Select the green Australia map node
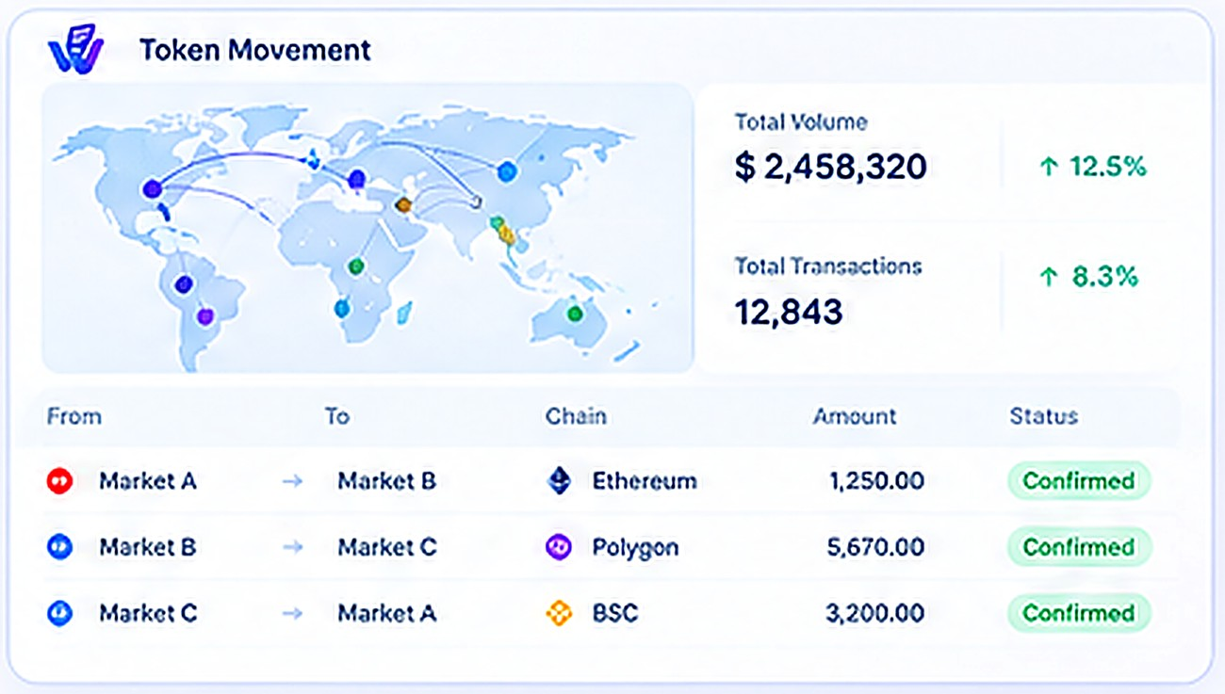 coord(575,314)
